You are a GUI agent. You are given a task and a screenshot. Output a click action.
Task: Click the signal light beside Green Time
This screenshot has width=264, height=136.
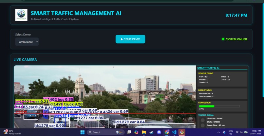202,126
